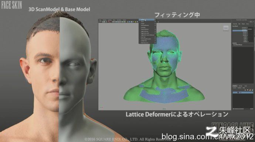Click the pencil edit icon atop Channel Box
Screen dimensions: 255x142
pyautogui.click(x=253, y=22)
